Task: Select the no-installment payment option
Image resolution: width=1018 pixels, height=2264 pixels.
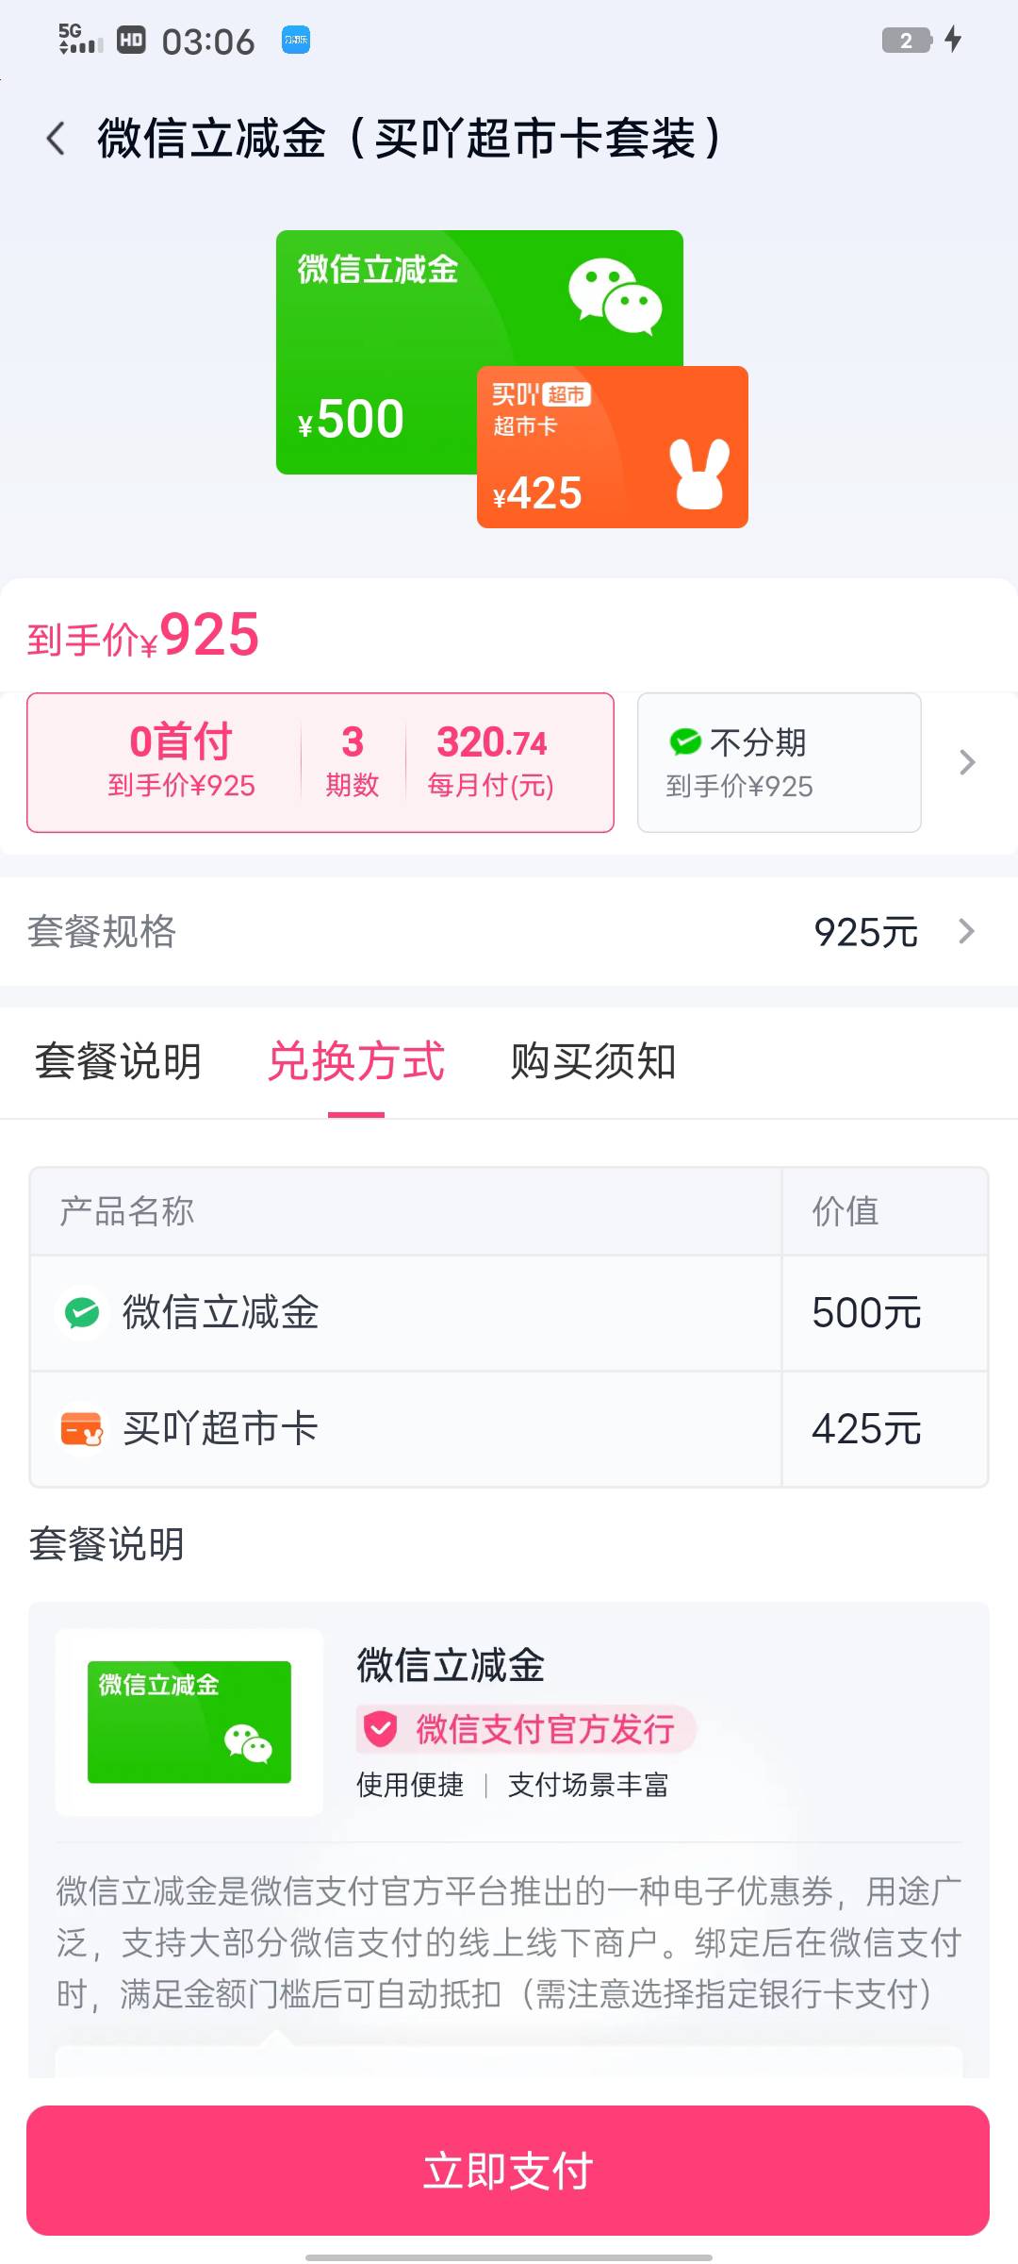Action: [x=779, y=762]
